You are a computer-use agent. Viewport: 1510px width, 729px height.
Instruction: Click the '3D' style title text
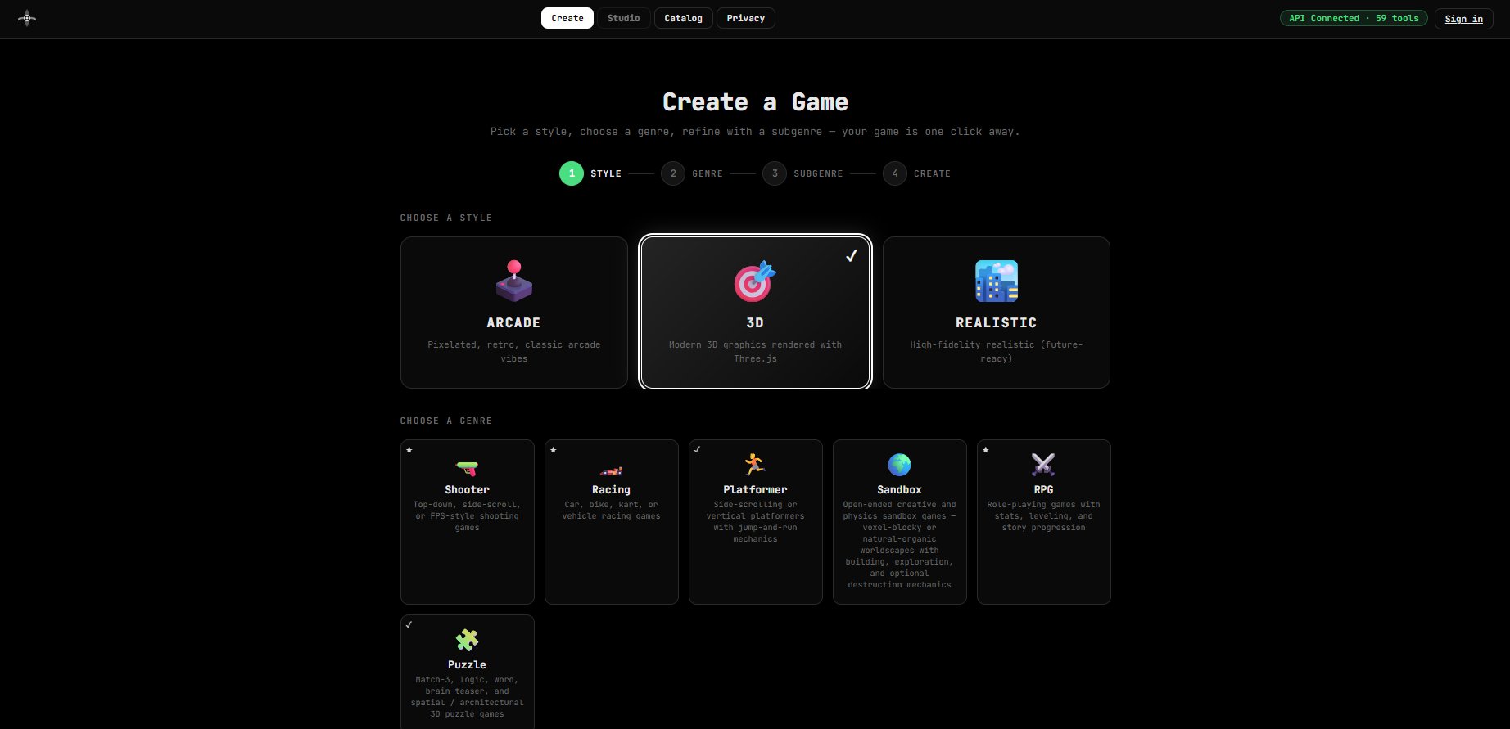pyautogui.click(x=755, y=323)
